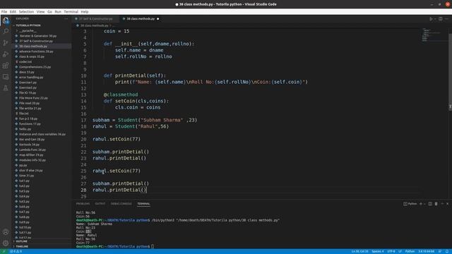Maximize the terminal panel size

coord(442,204)
